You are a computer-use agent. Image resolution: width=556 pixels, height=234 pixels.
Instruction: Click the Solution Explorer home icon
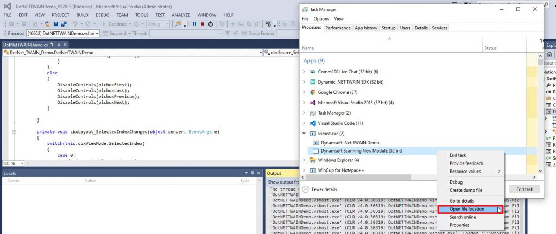pos(549,54)
